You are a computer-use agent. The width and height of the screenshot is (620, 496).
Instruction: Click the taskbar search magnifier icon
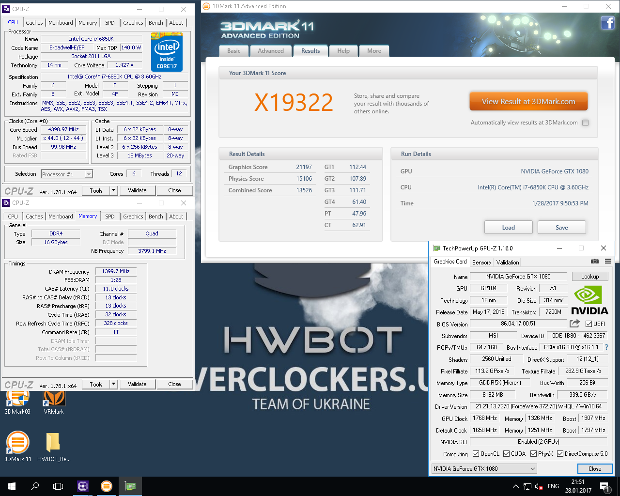(35, 486)
